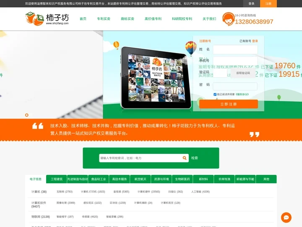The image size is (302, 227).
Task: Switch to the 食品轻工业 tab
Action: [x=99, y=179]
